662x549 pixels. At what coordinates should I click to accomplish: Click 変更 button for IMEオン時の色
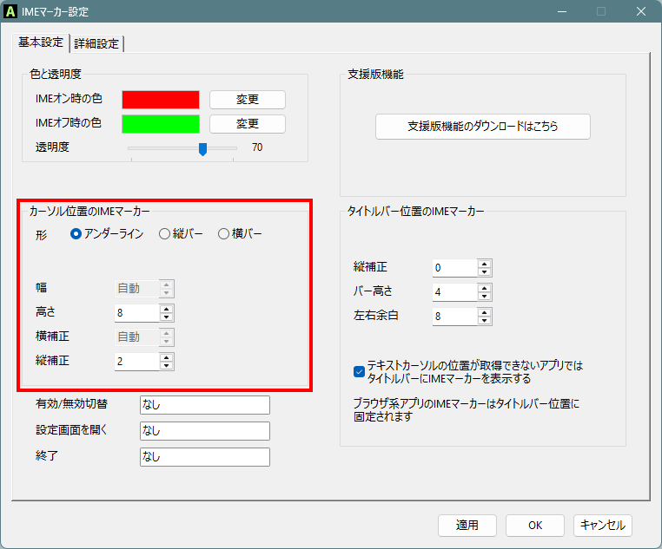(x=248, y=100)
